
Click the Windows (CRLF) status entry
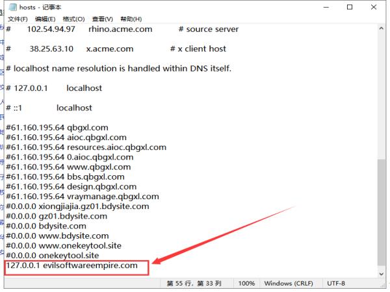pos(289,284)
